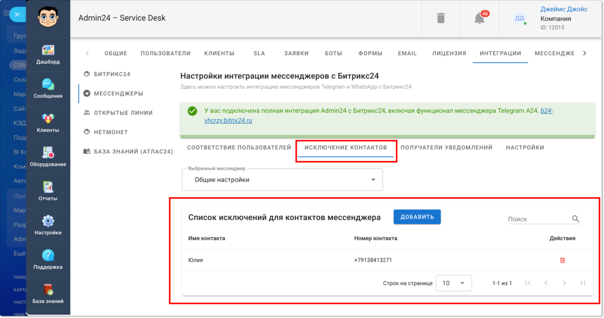Screen dimensions: 604x318
Task: Select БАЗА ЗНАНИЙ (АТЛАС24) in side menu
Action: point(127,152)
